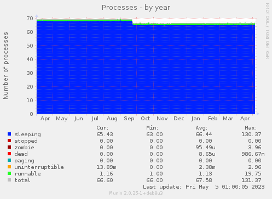Click the 'Jul' x-axis label

[95, 119]
